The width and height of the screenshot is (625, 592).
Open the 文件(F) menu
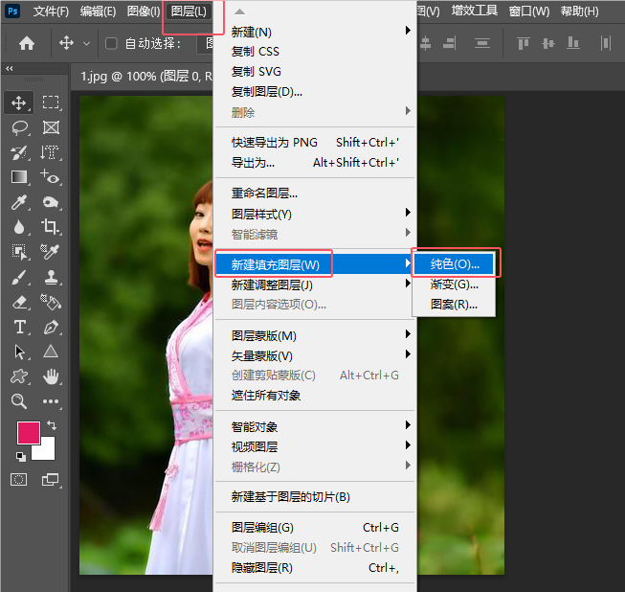(51, 11)
